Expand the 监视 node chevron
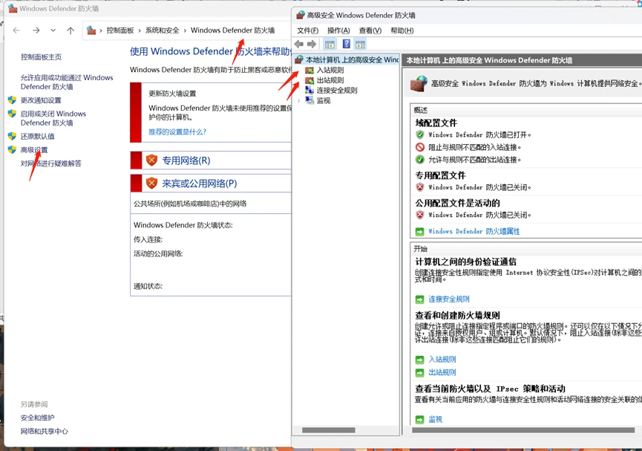This screenshot has width=642, height=451. 299,100
